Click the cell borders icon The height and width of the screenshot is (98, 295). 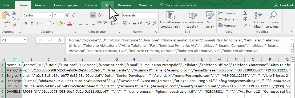tap(49, 23)
